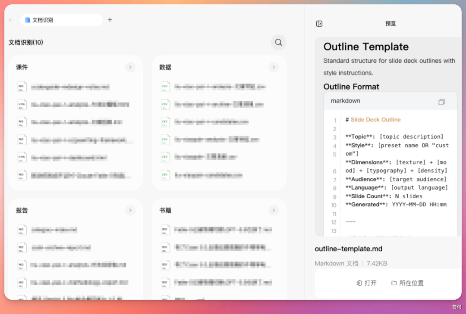Click the 打开 button
The height and width of the screenshot is (314, 466).
(x=366, y=283)
